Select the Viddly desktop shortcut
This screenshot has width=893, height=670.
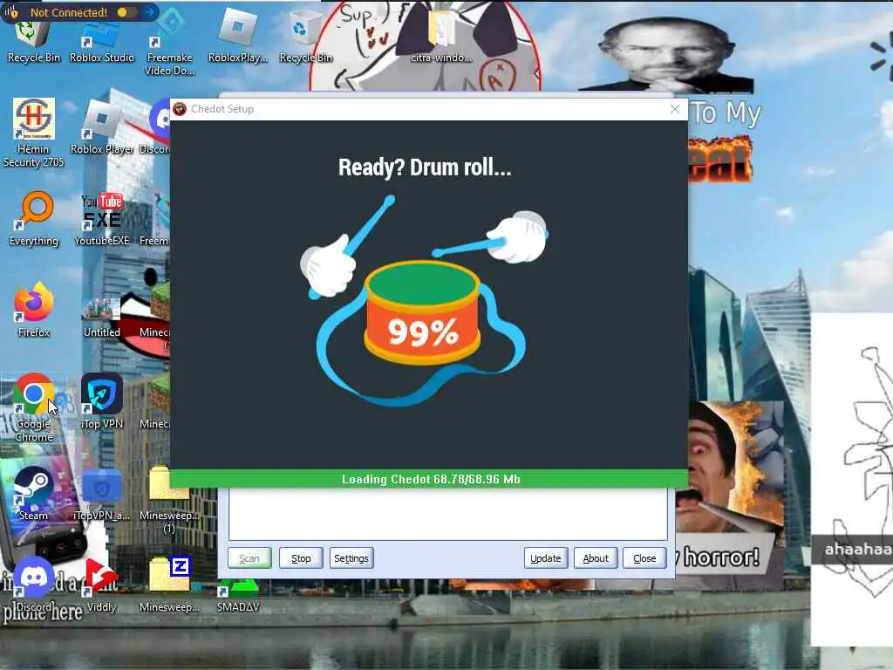[x=102, y=584]
